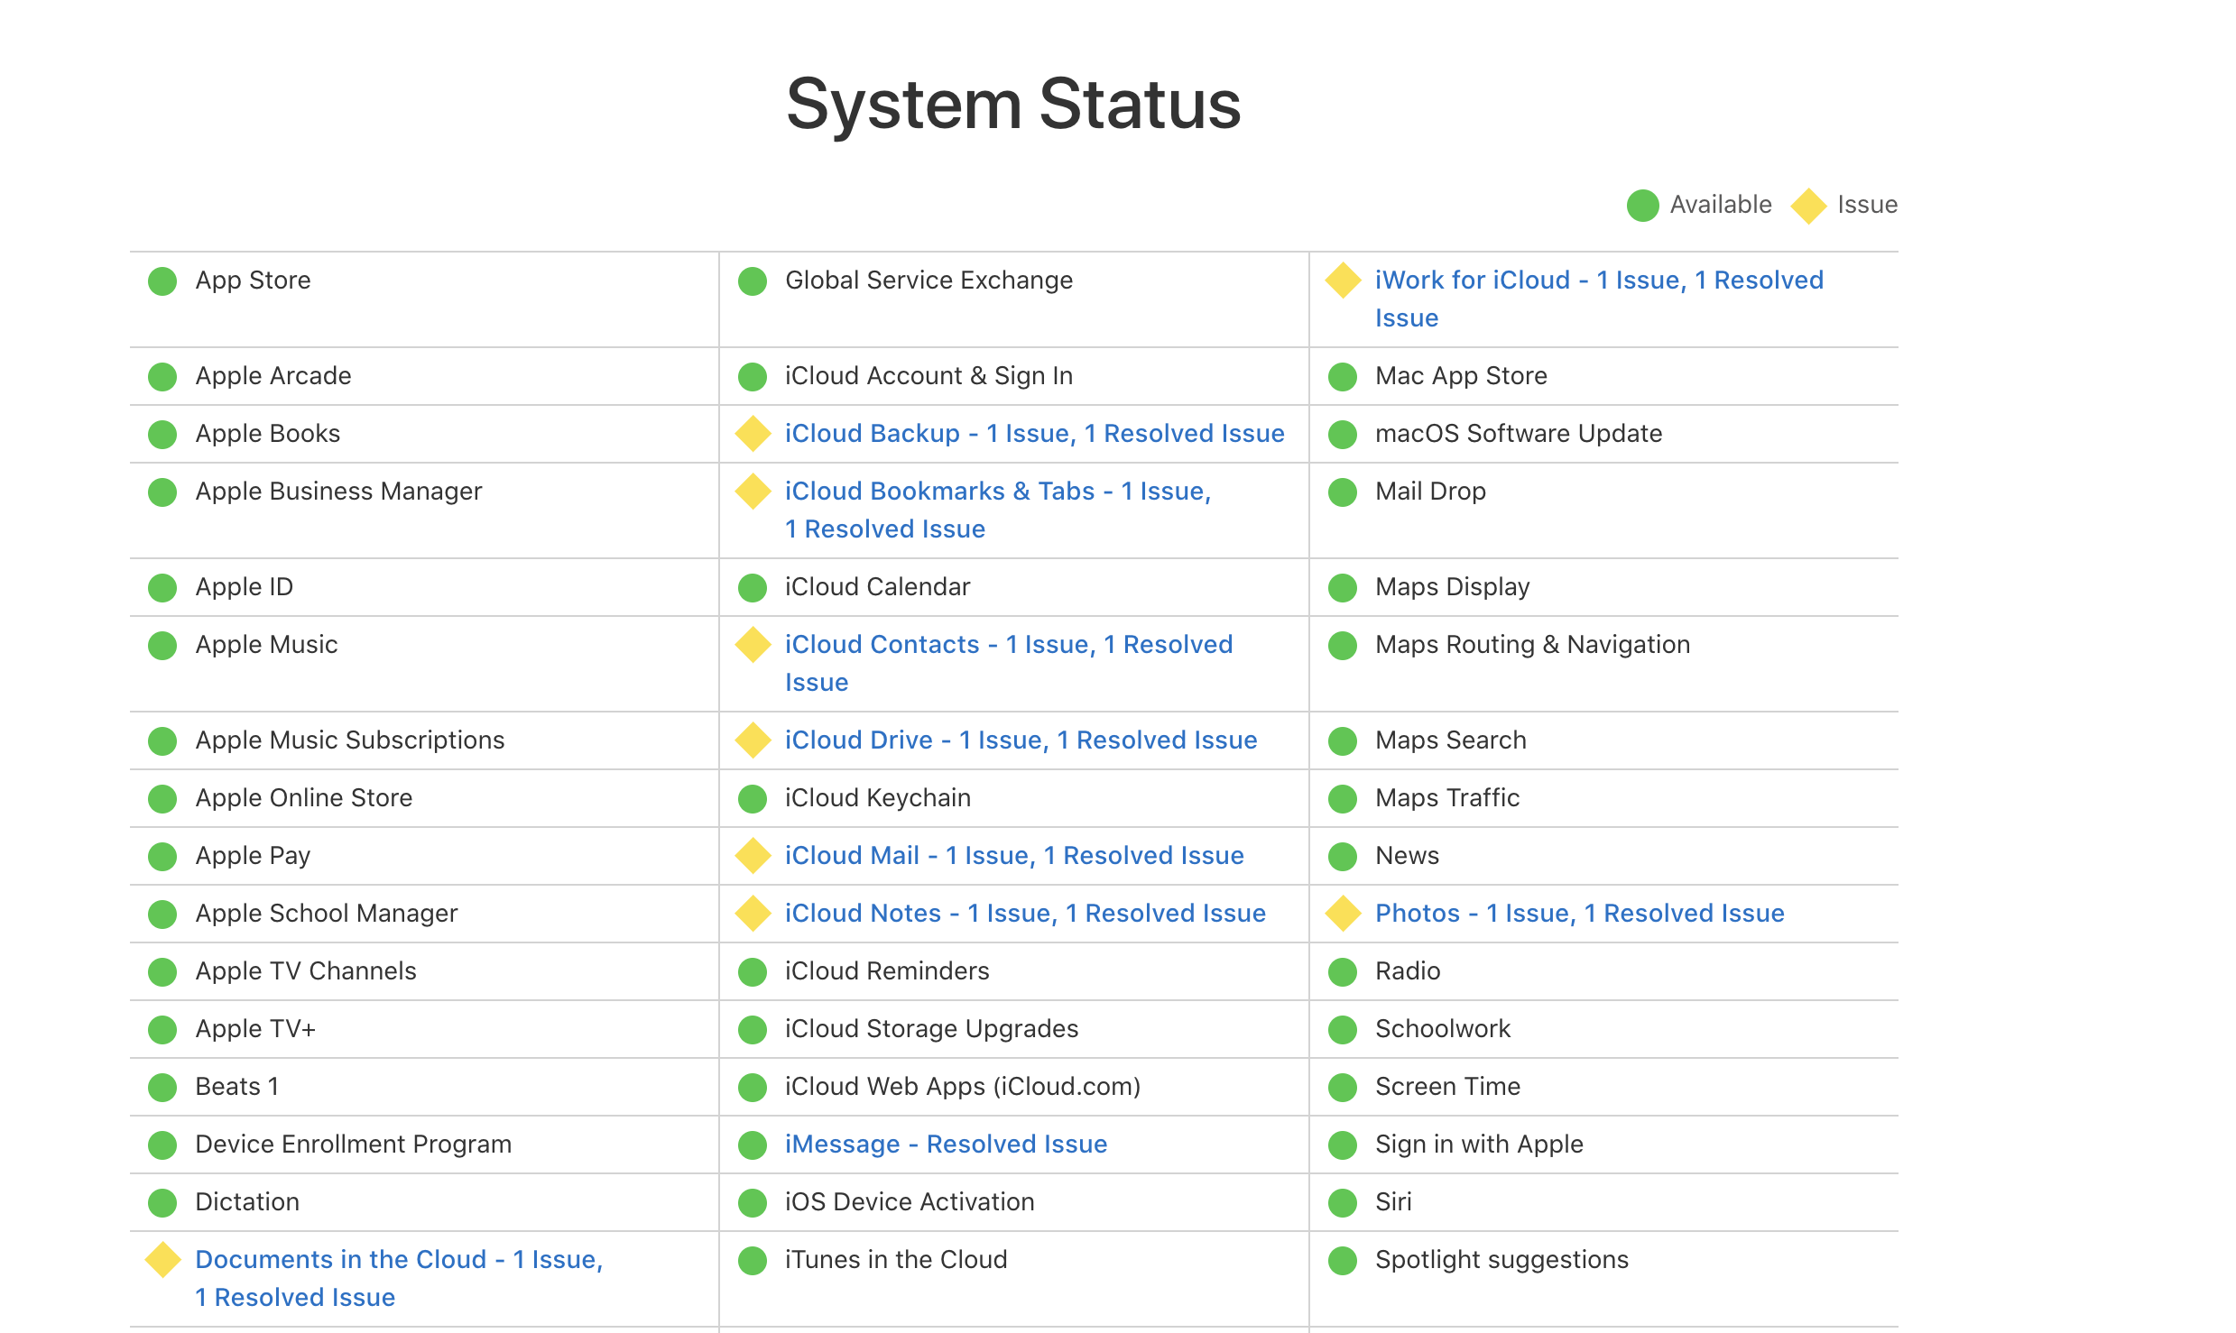The height and width of the screenshot is (1333, 2236).
Task: Open the iCloud Backup issue link
Action: (1034, 434)
